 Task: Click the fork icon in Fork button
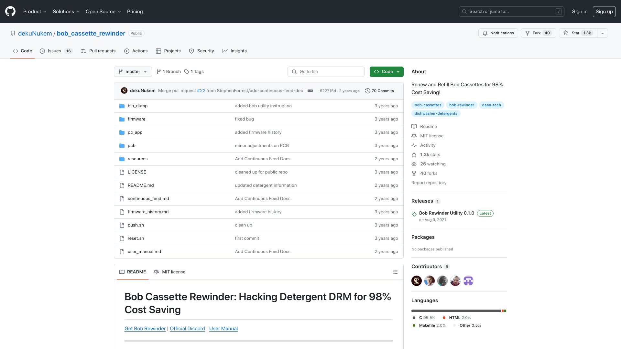[x=528, y=33]
